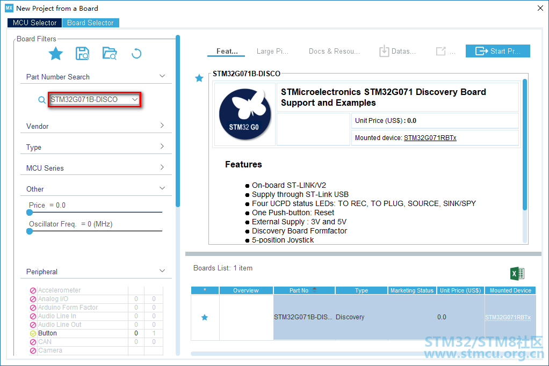Image resolution: width=549 pixels, height=366 pixels.
Task: Click the Overview column header
Action: point(246,290)
